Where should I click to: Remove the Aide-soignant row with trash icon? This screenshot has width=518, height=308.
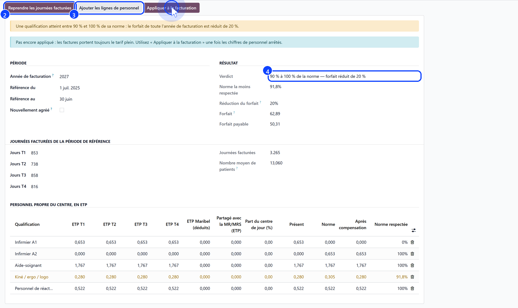pyautogui.click(x=412, y=265)
